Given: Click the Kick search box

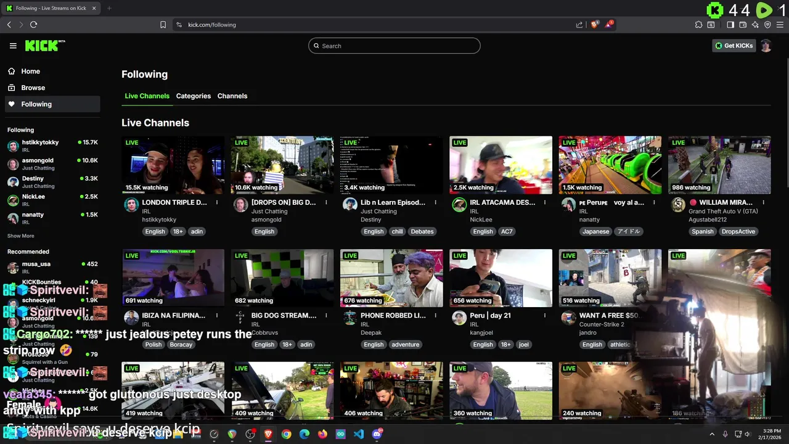Looking at the screenshot, I should 394,46.
